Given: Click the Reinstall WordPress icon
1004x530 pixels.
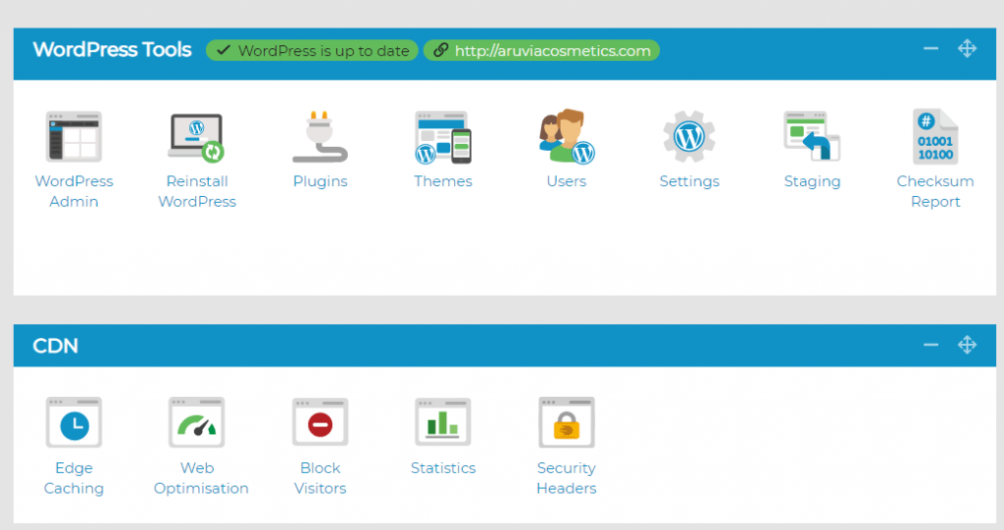Looking at the screenshot, I should tap(196, 136).
